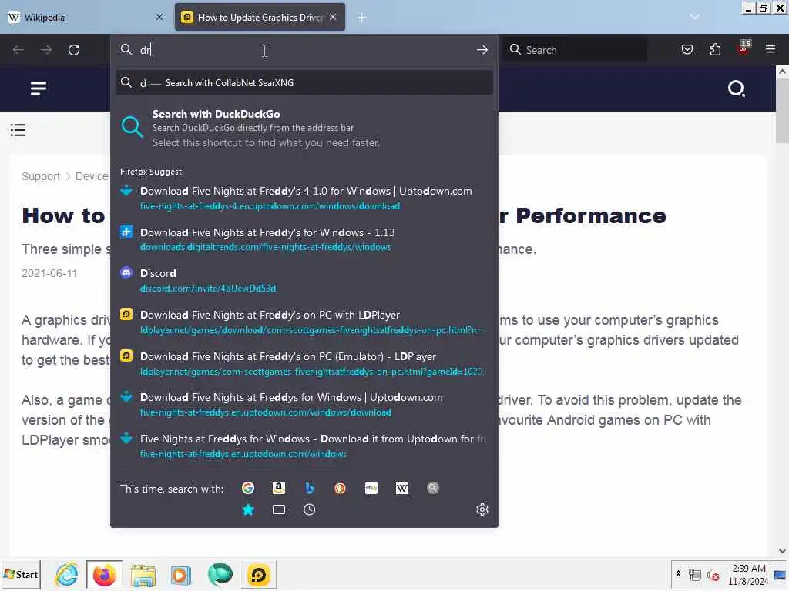The height and width of the screenshot is (591, 789).
Task: Click the address bar text field
Action: [304, 50]
